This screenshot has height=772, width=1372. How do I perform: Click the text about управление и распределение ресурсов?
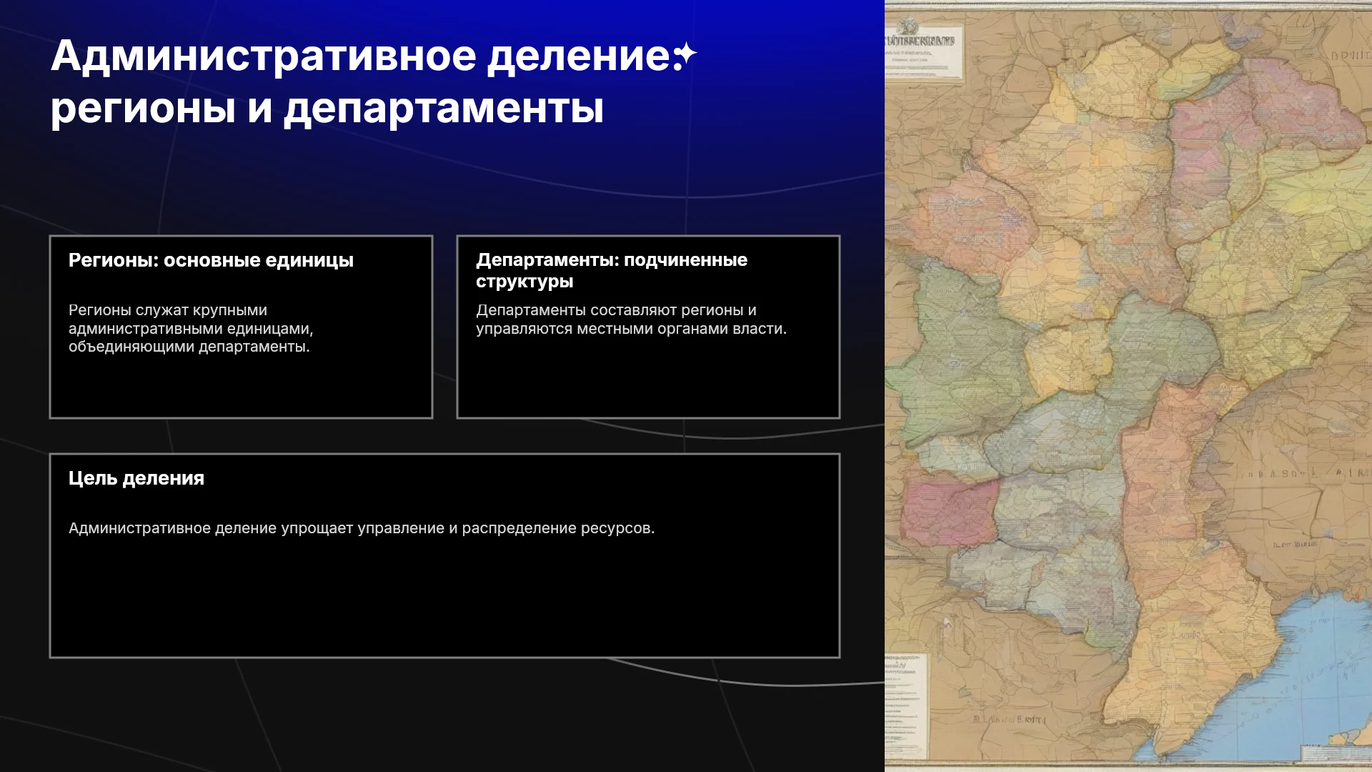click(362, 528)
